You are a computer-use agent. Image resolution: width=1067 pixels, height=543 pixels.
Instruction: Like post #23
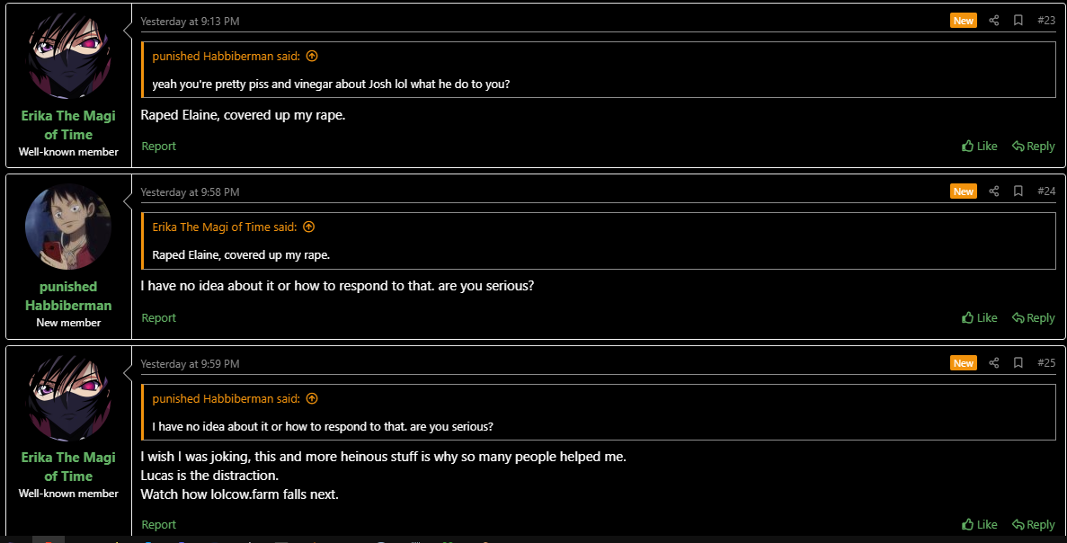click(x=979, y=146)
